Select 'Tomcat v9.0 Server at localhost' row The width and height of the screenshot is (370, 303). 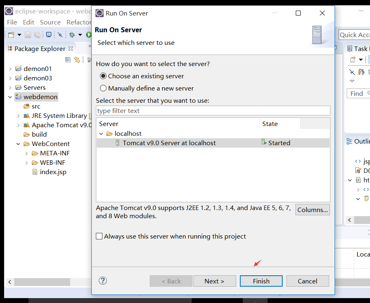click(x=213, y=143)
